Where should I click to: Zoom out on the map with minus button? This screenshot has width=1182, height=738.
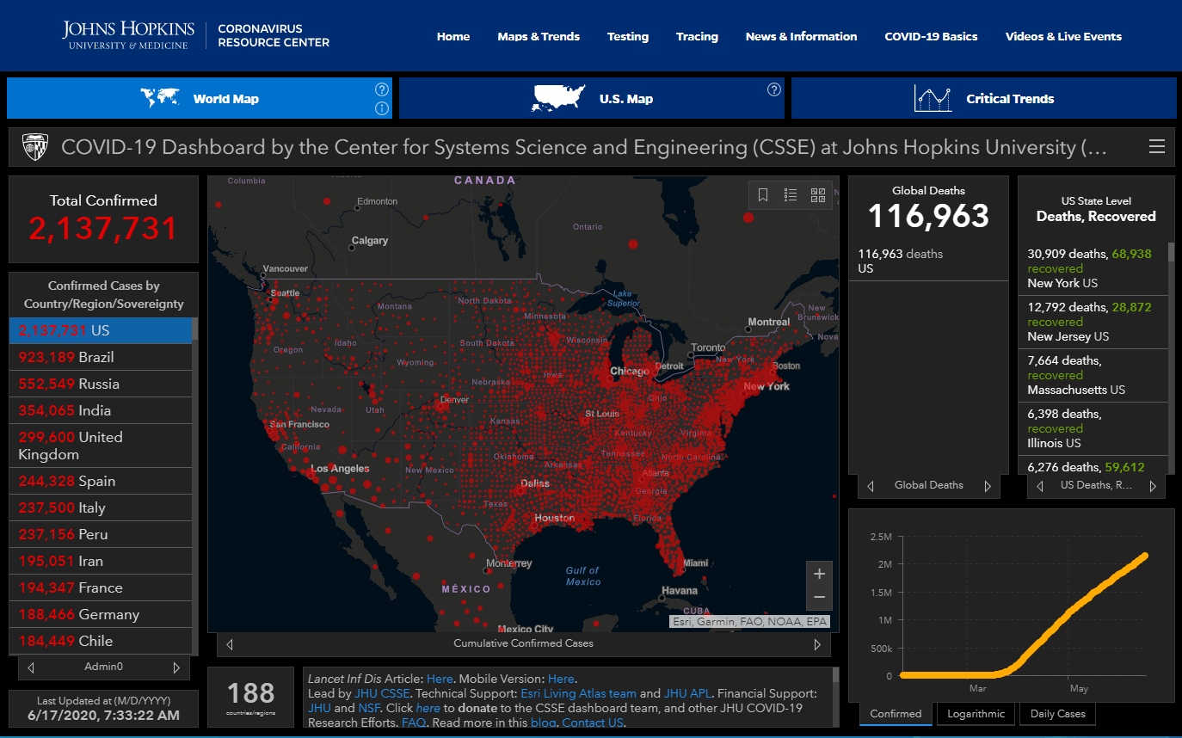(819, 597)
